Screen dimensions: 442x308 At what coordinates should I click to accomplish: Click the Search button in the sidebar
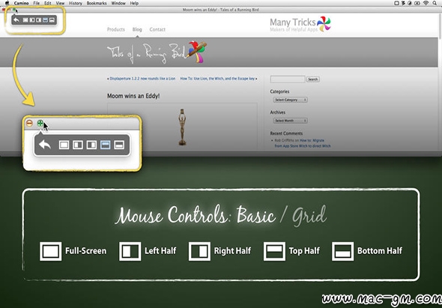pyautogui.click(x=313, y=79)
